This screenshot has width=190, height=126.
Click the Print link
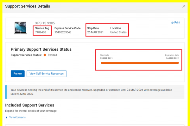177,23
